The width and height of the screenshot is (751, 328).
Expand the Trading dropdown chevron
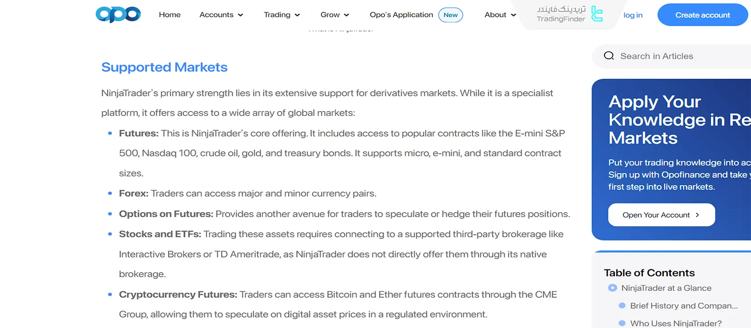[x=297, y=15]
